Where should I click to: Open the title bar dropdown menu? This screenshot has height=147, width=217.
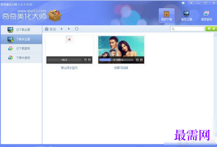[x=191, y=3]
